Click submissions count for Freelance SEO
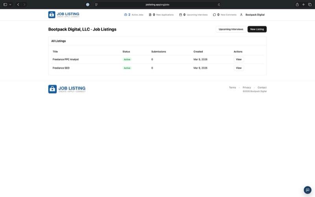 point(152,68)
